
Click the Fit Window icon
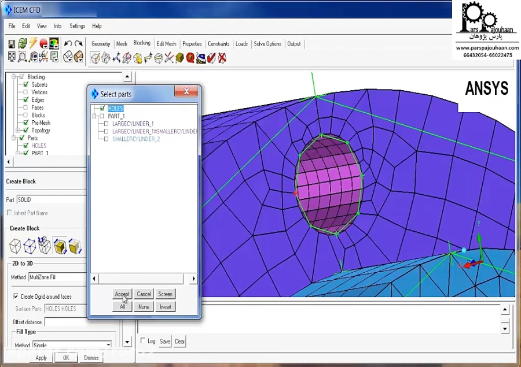coord(12,57)
